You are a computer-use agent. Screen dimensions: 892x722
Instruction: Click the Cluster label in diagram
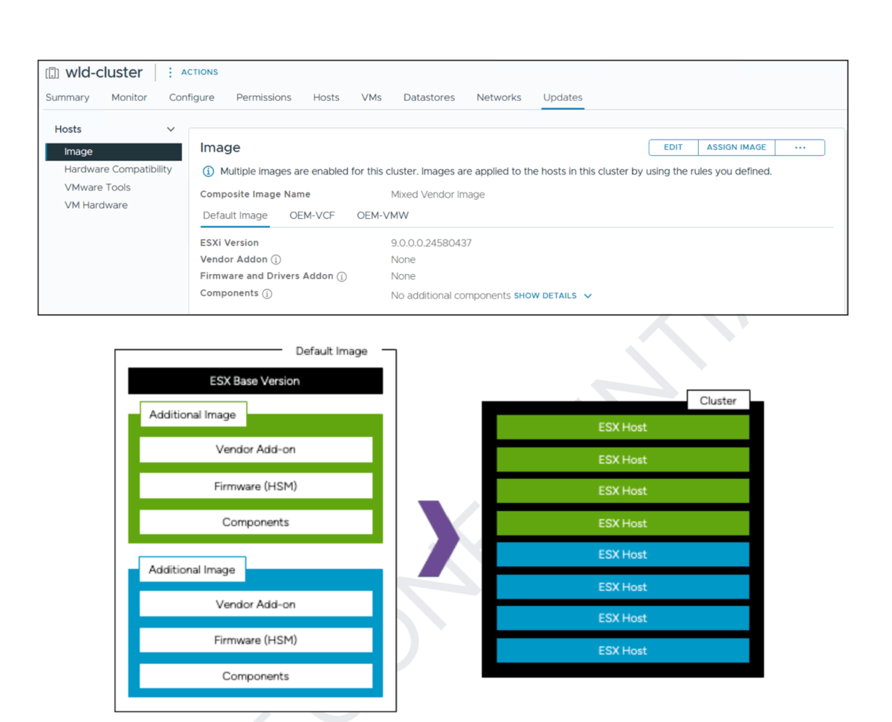pos(718,401)
